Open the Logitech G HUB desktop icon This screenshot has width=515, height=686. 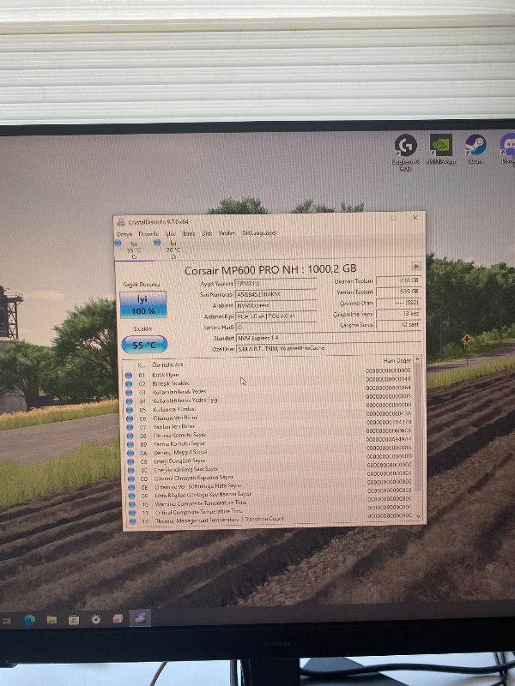[x=406, y=147]
